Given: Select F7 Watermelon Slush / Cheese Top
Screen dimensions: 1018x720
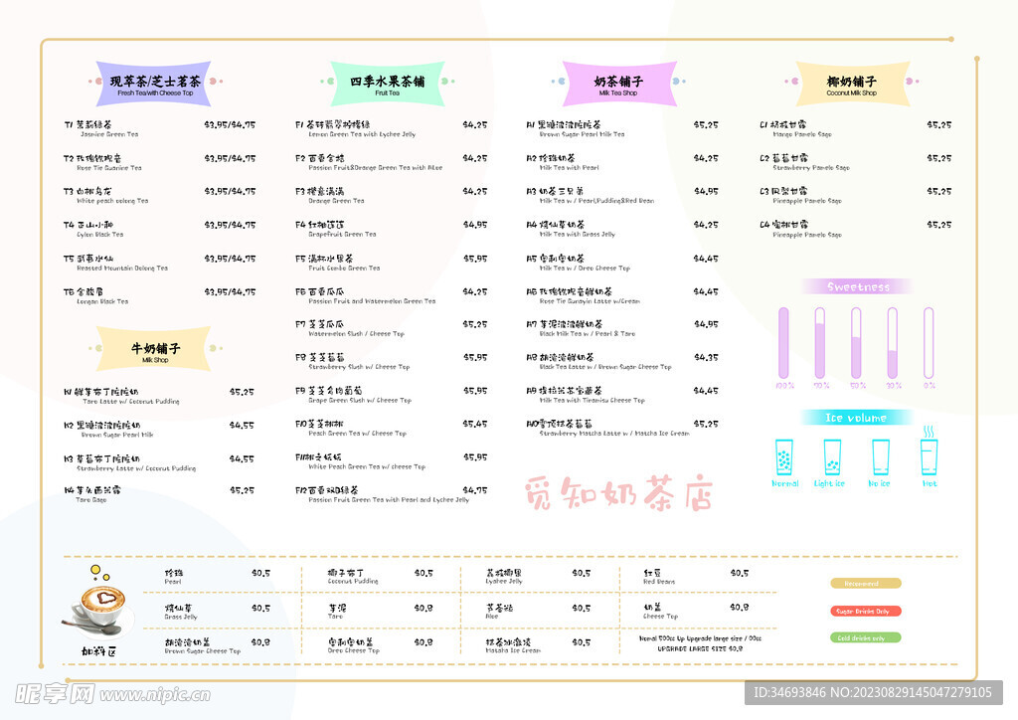Looking at the screenshot, I should click(x=391, y=328).
